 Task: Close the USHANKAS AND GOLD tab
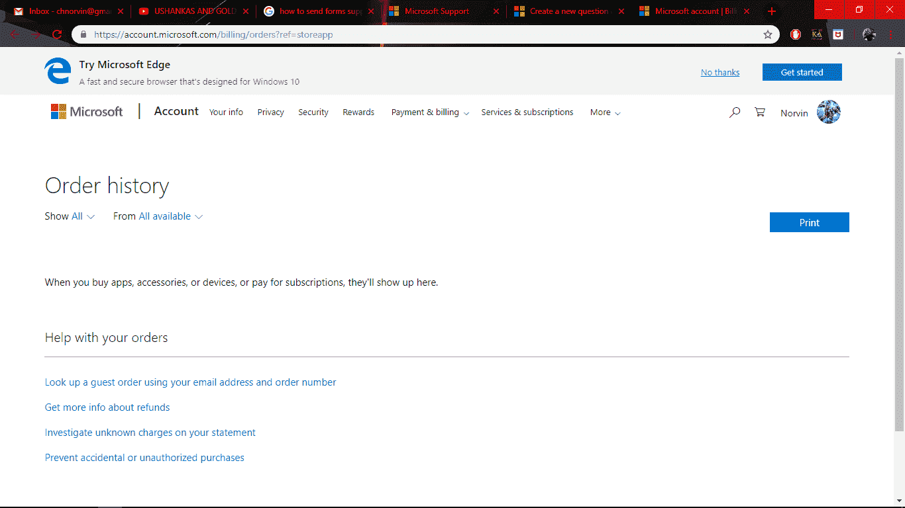[246, 11]
